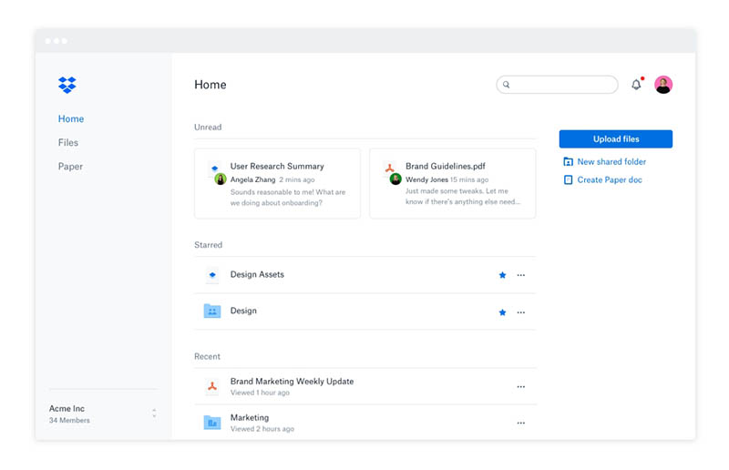Click the Upload files button
This screenshot has height=470, width=729.
coord(615,139)
